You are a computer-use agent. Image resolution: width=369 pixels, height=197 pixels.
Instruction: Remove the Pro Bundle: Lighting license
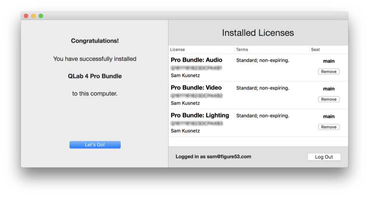click(x=329, y=127)
